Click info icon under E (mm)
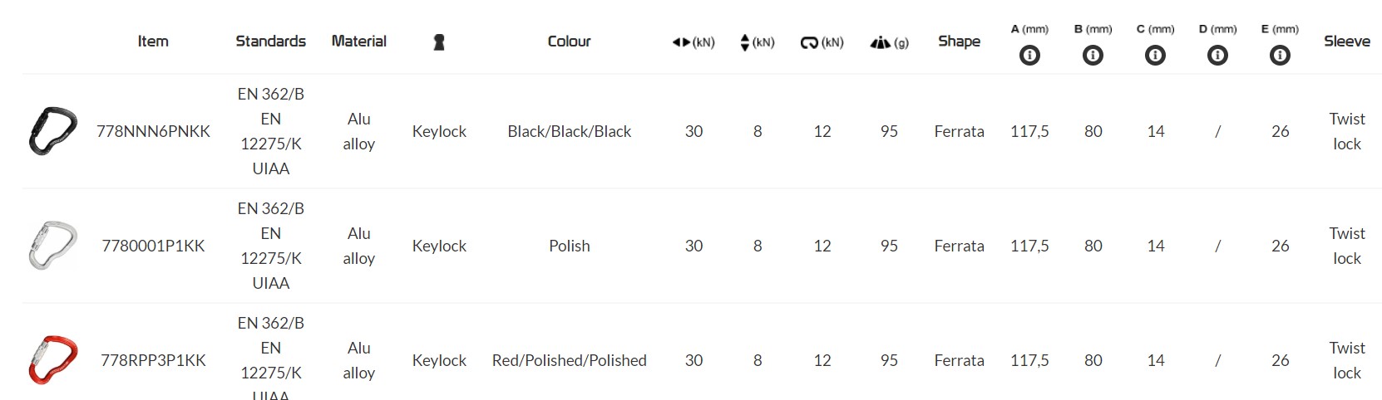The width and height of the screenshot is (1382, 400). [x=1280, y=56]
